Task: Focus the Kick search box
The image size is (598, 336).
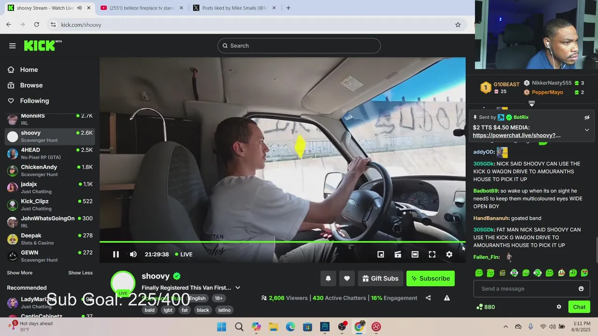Action: (299, 46)
